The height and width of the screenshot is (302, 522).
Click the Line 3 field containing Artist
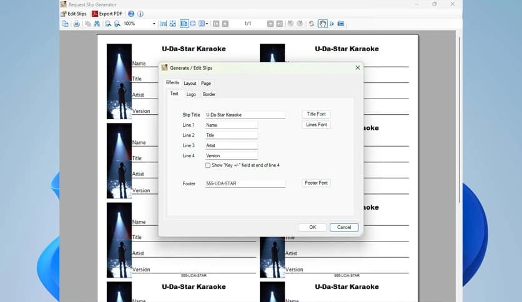coord(232,145)
